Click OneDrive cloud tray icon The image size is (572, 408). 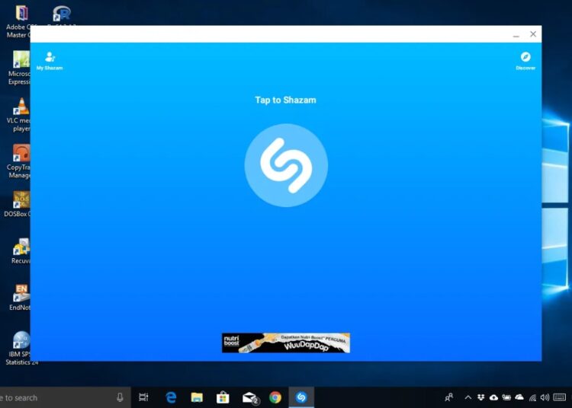tap(519, 397)
